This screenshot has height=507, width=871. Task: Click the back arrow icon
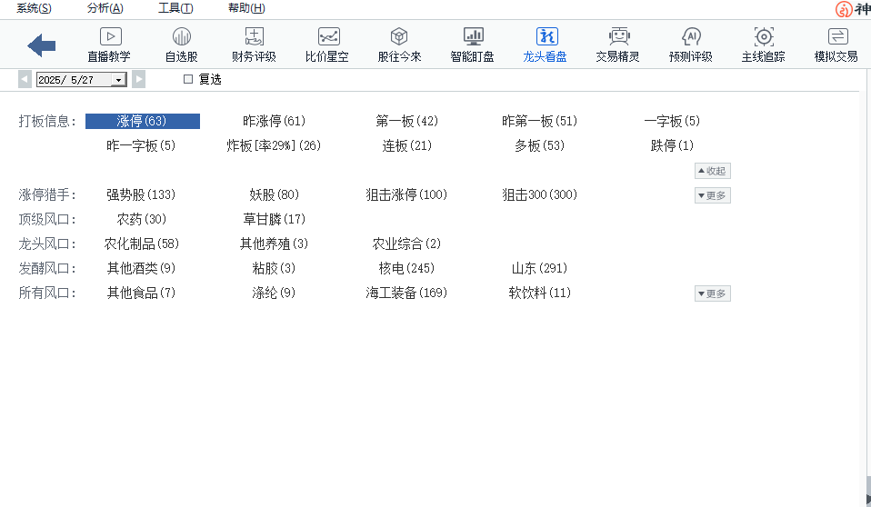[42, 45]
